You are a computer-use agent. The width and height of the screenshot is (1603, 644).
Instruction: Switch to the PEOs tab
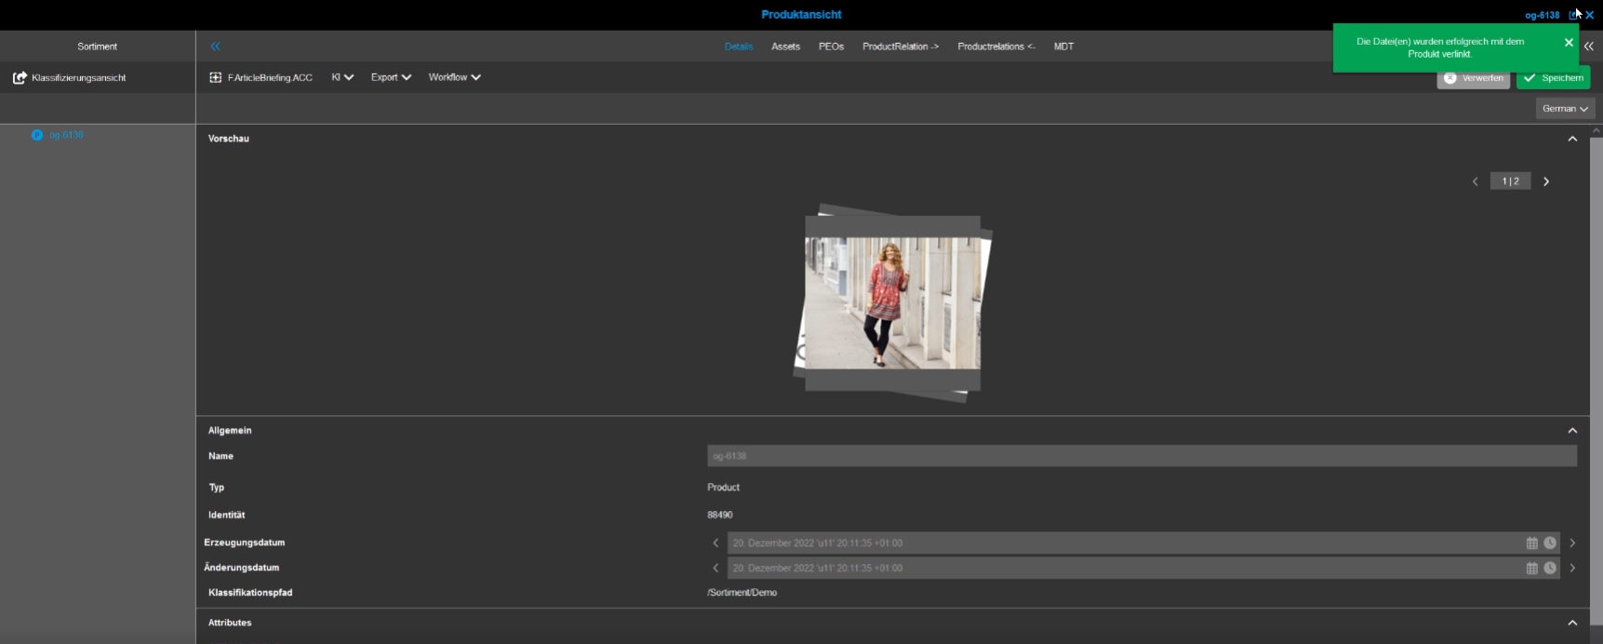pyautogui.click(x=831, y=47)
